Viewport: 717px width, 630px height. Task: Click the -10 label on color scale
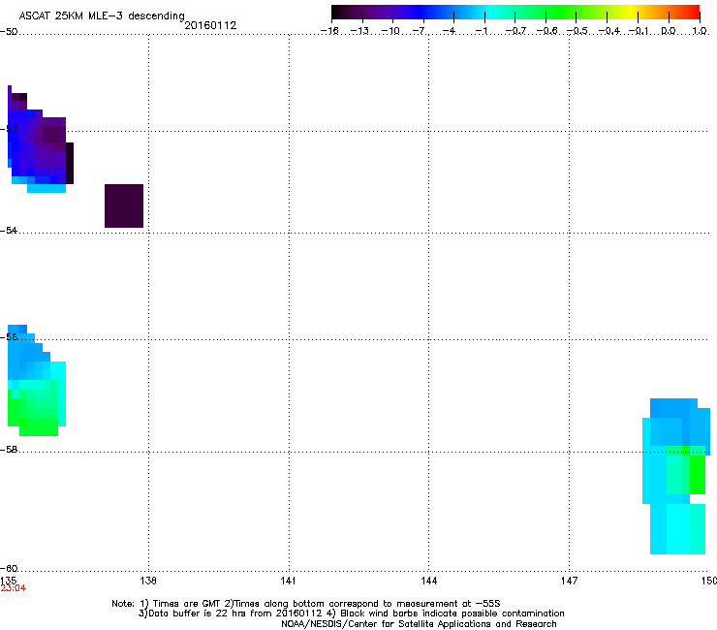click(x=390, y=31)
